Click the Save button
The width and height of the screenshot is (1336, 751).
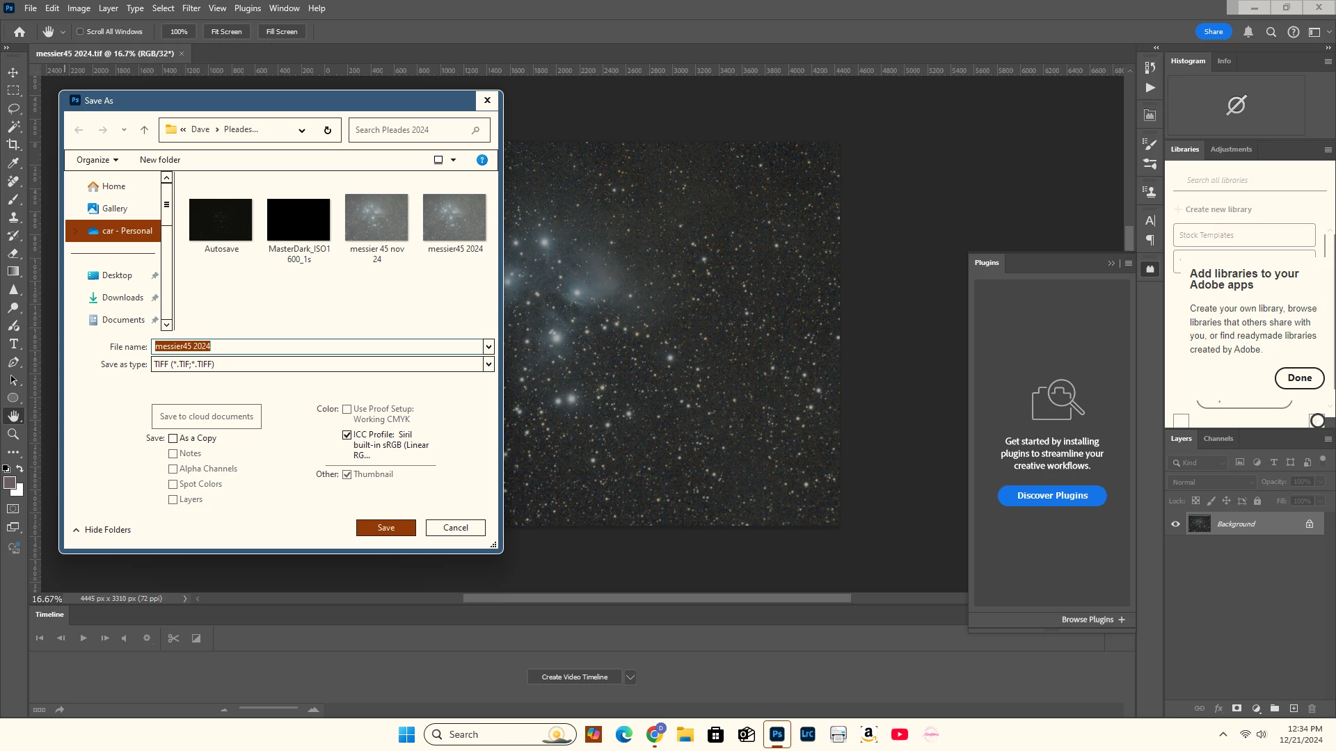point(385,528)
